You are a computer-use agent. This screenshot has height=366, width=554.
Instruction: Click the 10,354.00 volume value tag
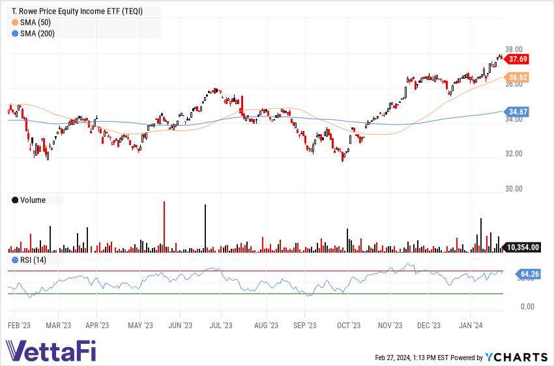click(x=521, y=247)
